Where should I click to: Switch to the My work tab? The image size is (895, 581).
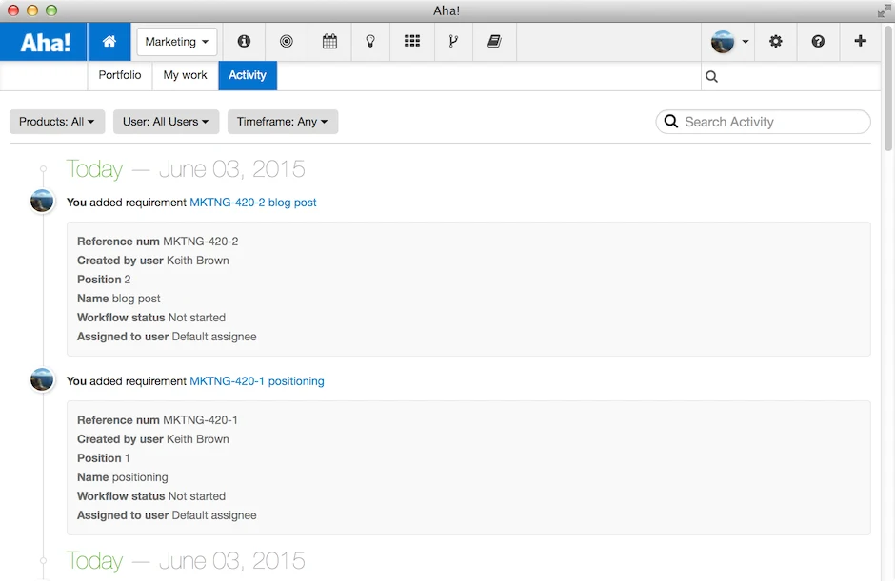[x=185, y=75]
